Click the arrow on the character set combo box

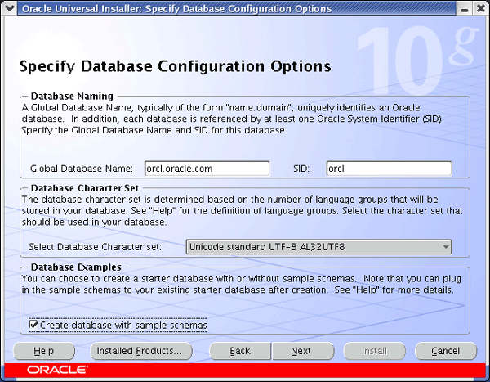tap(445, 247)
